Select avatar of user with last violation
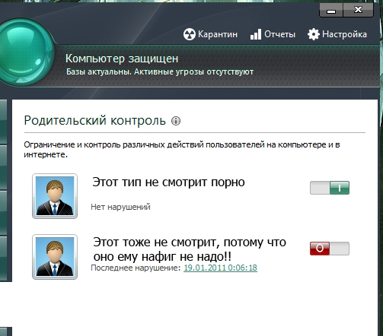Image resolution: width=383 pixels, height=336 pixels. pyautogui.click(x=55, y=257)
